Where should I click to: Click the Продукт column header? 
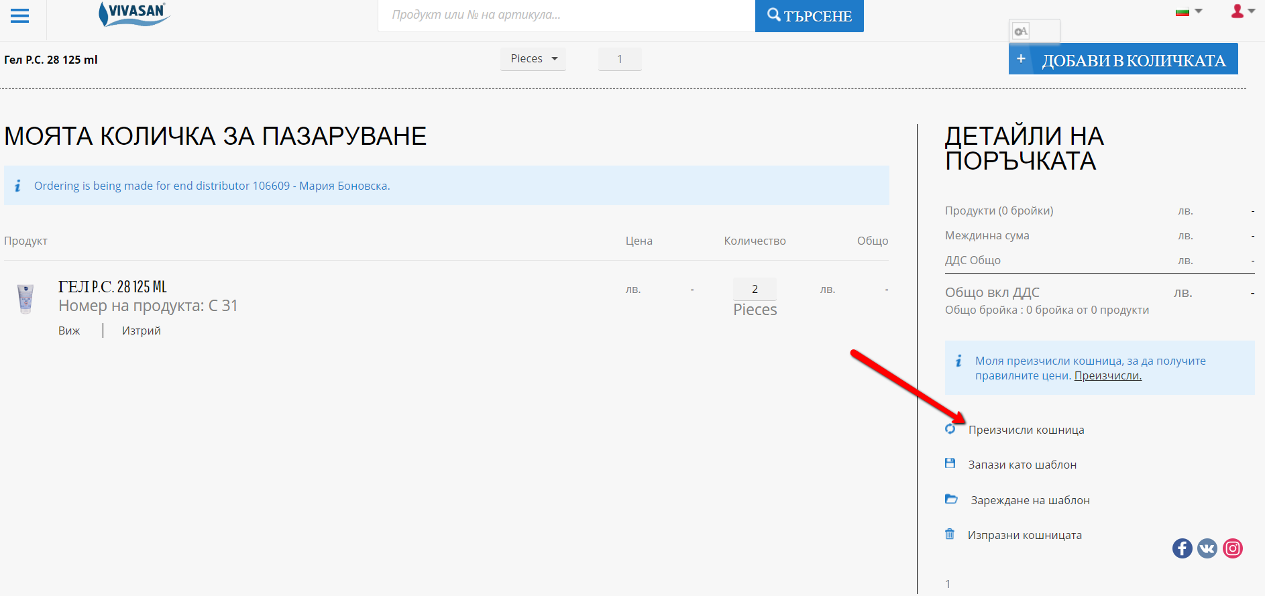click(x=25, y=241)
